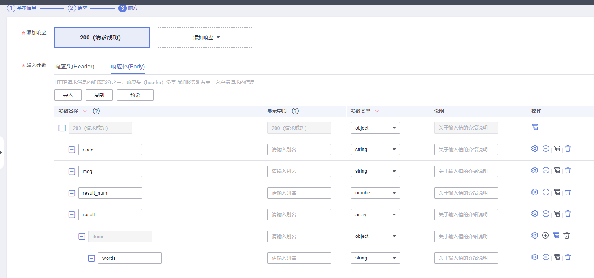Delete the words parameter via trash icon
Image resolution: width=594 pixels, height=278 pixels.
click(x=568, y=257)
